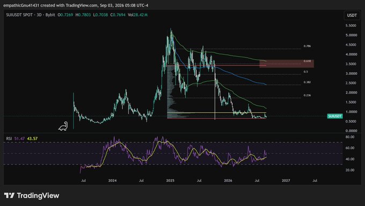Click the 0.0000 price axis value
The height and width of the screenshot is (206, 365).
pyautogui.click(x=351, y=131)
